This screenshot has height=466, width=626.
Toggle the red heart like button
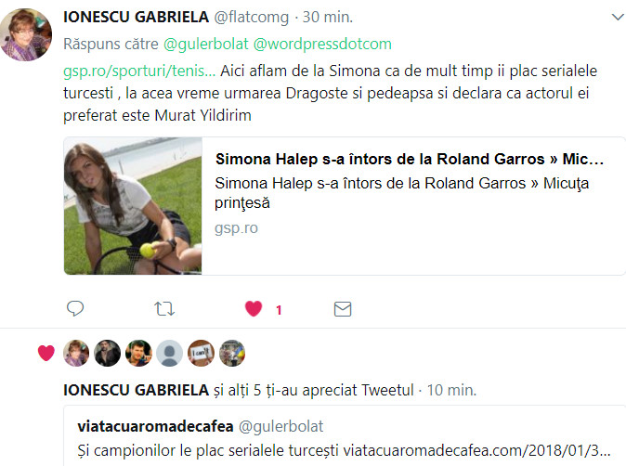tap(254, 308)
